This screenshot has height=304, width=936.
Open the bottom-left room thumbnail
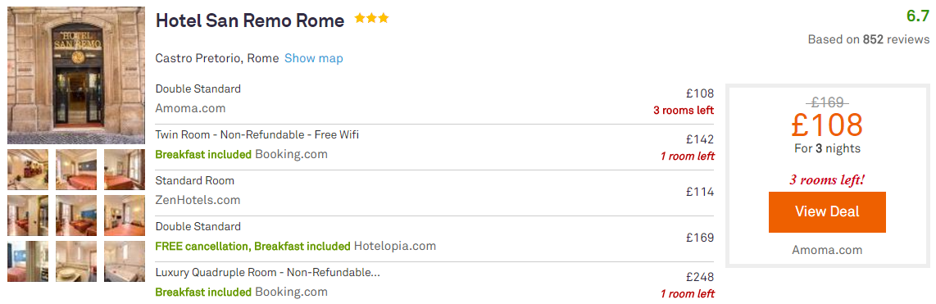(28, 261)
